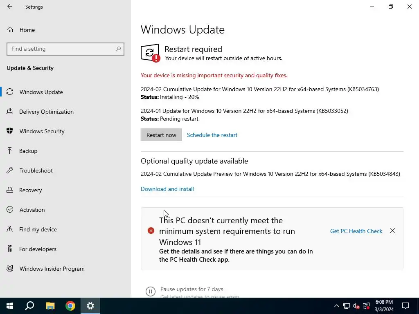The image size is (419, 314).
Task: Click the Settings gear taskbar icon
Action: pos(90,306)
